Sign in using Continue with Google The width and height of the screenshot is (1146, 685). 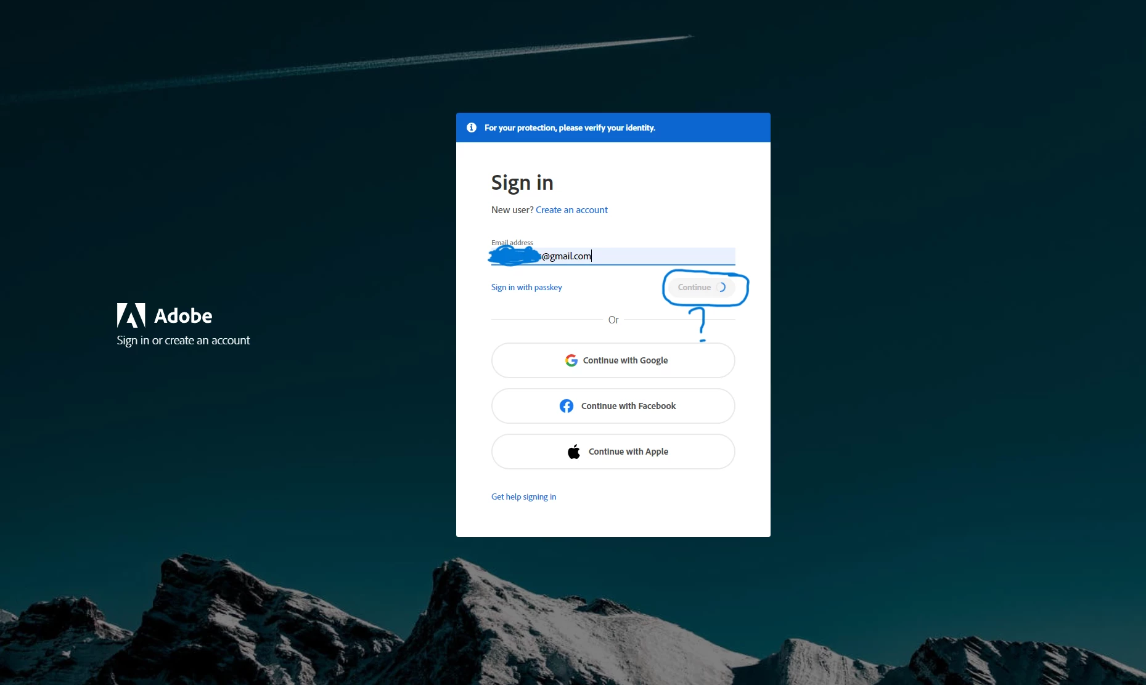[613, 360]
